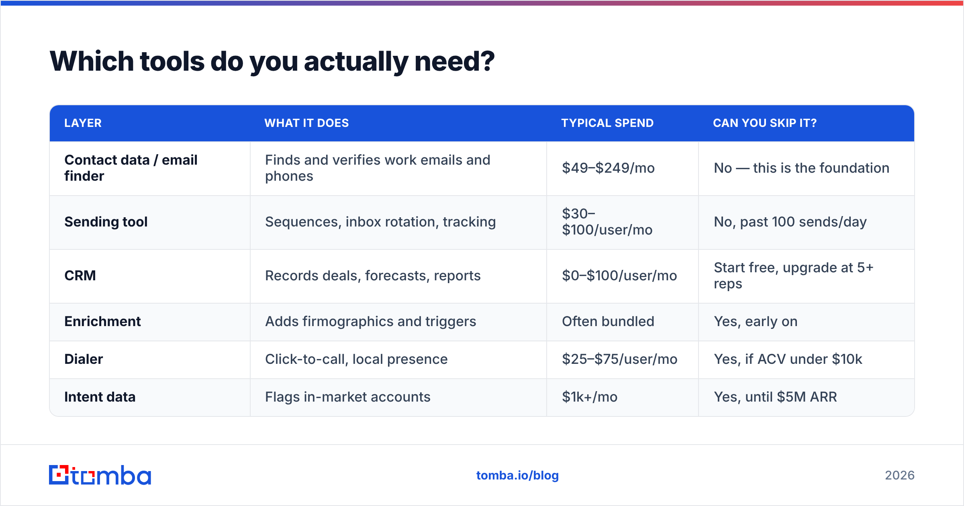The width and height of the screenshot is (964, 506).
Task: Click the 'Enrichment' row label
Action: [102, 321]
